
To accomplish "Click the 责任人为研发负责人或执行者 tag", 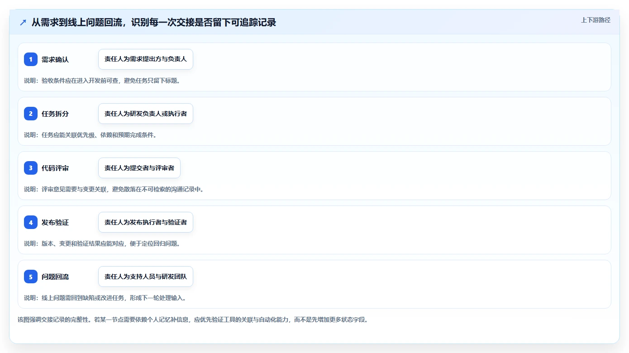I will coord(146,114).
